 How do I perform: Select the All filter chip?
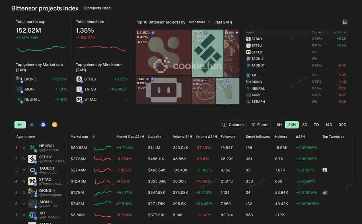pyautogui.click(x=20, y=124)
